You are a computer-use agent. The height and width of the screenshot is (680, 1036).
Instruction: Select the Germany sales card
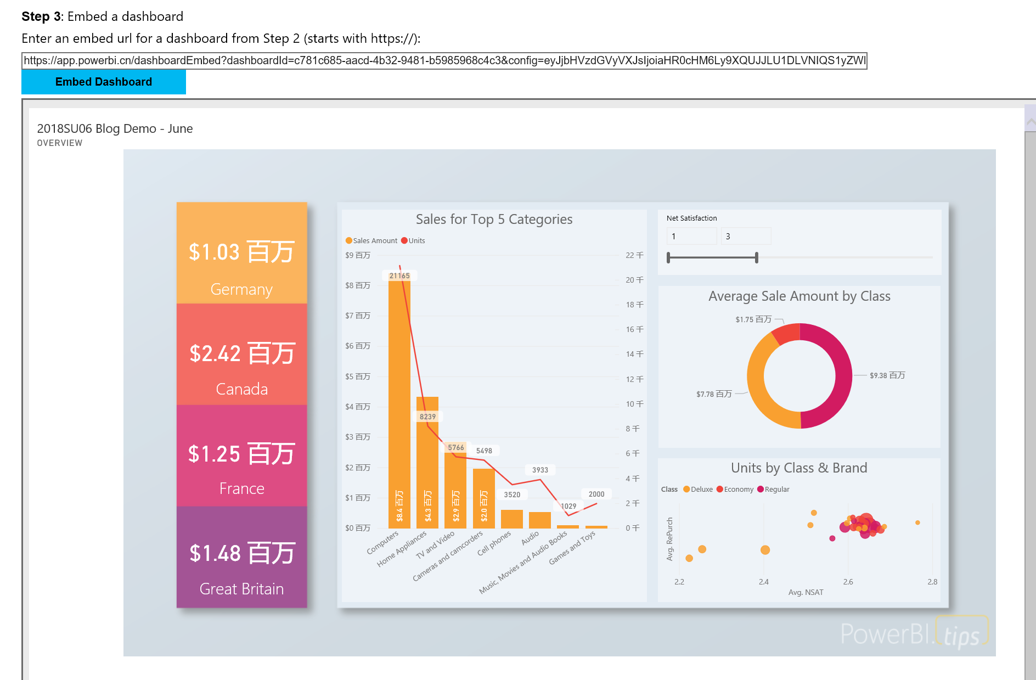point(241,253)
